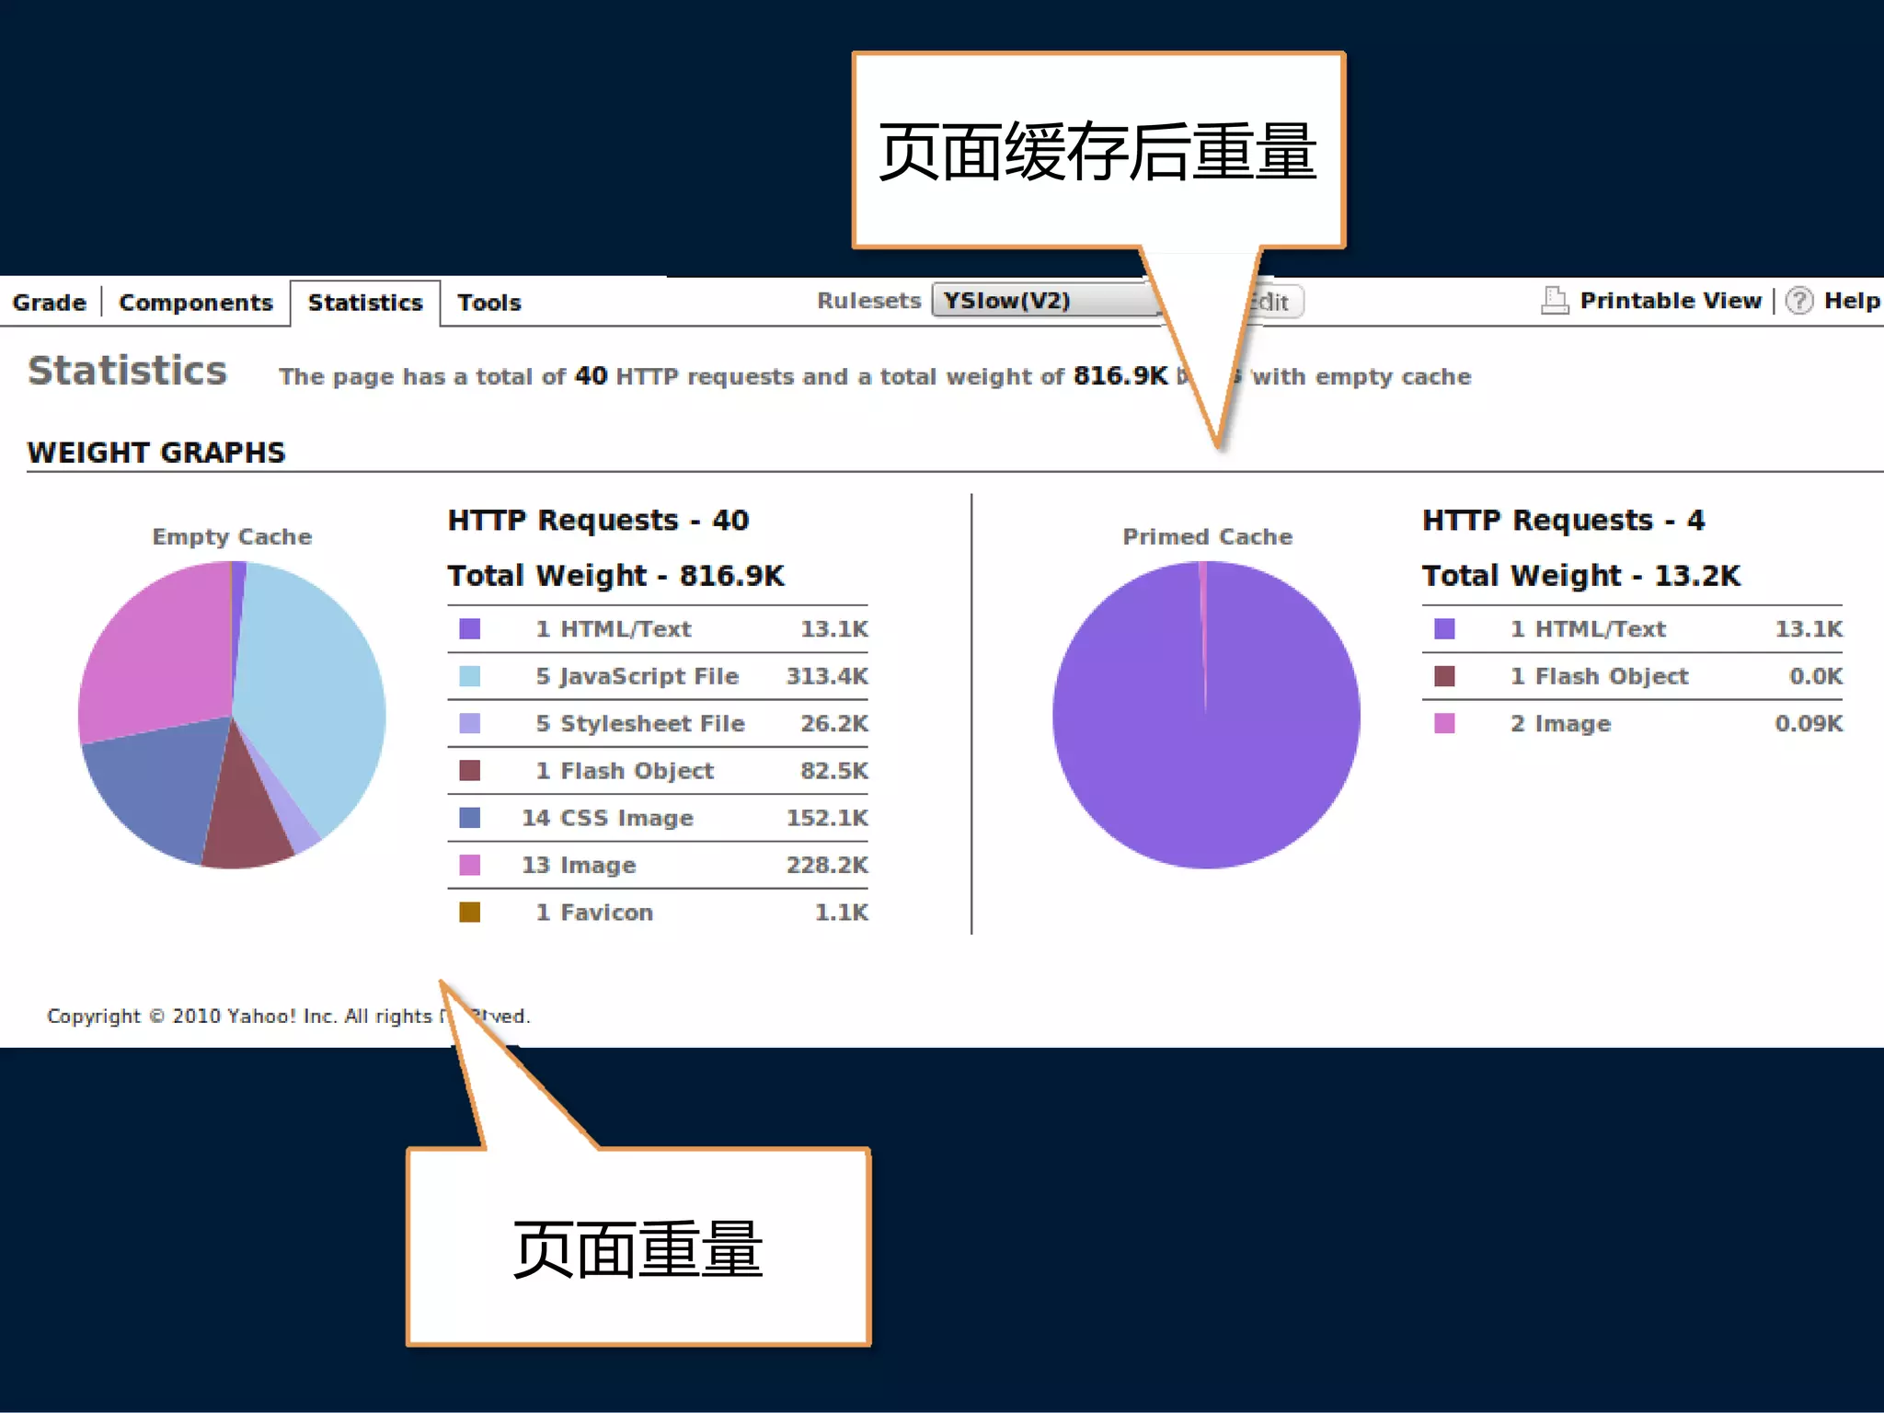This screenshot has height=1413, width=1884.
Task: Click the 1.1K Favicon weight value
Action: 842,913
